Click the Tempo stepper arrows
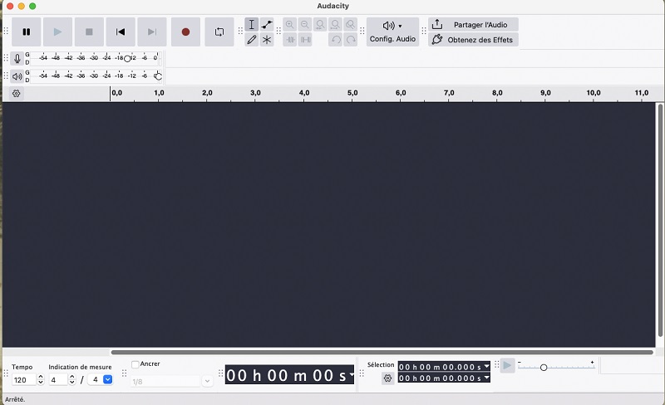 (x=41, y=379)
